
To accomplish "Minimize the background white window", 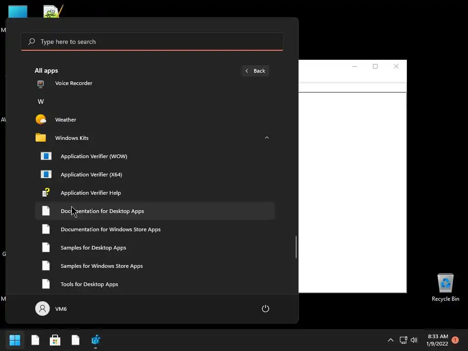I will coord(355,66).
